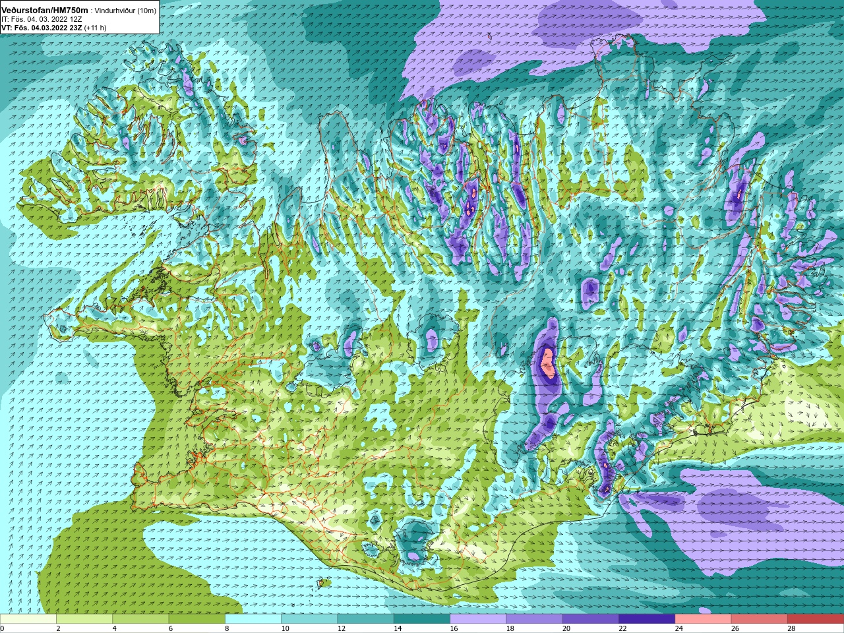Click the 26–28 salmon legend swatch

pos(760,619)
